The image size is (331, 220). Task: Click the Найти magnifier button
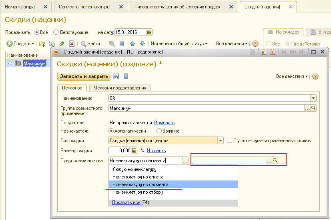click(92, 44)
